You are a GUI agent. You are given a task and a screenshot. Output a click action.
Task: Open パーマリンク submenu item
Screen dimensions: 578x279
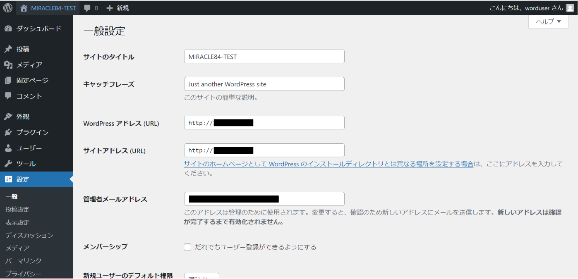[x=24, y=261]
